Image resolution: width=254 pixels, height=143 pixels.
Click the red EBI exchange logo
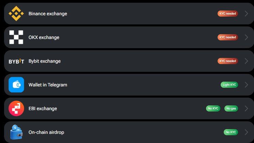click(x=16, y=108)
